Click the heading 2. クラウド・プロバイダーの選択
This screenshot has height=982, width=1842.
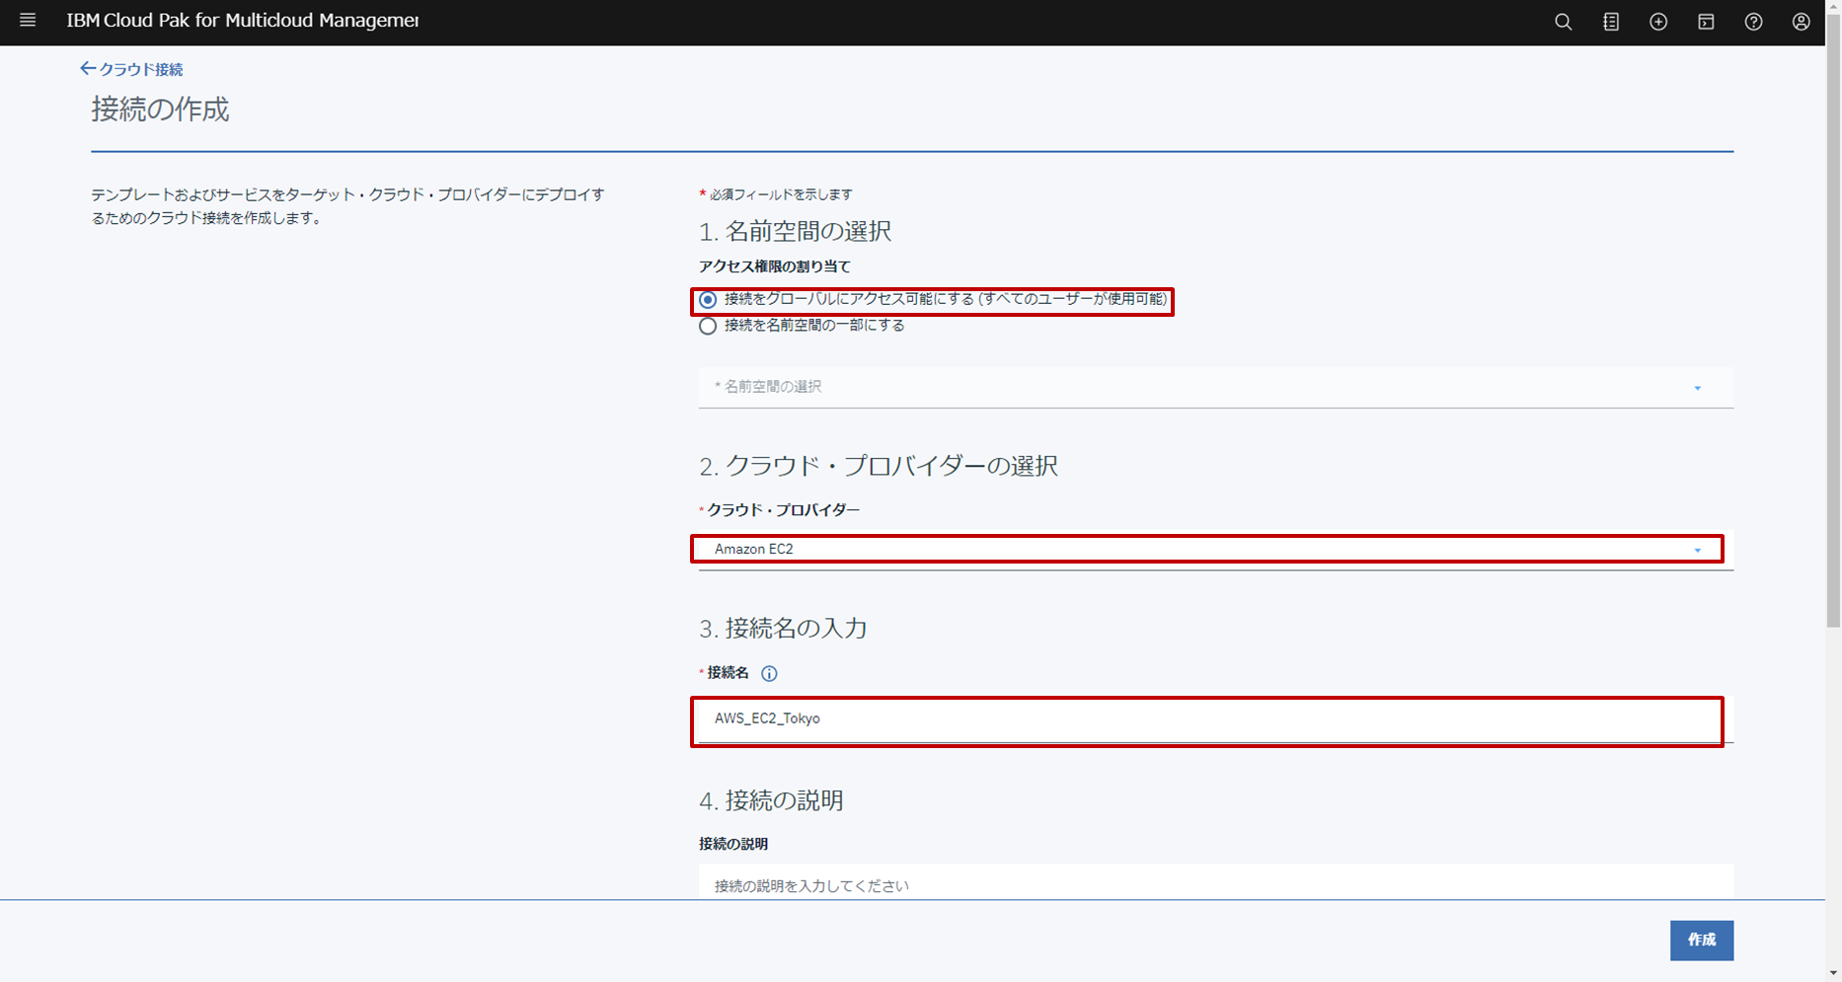879,466
